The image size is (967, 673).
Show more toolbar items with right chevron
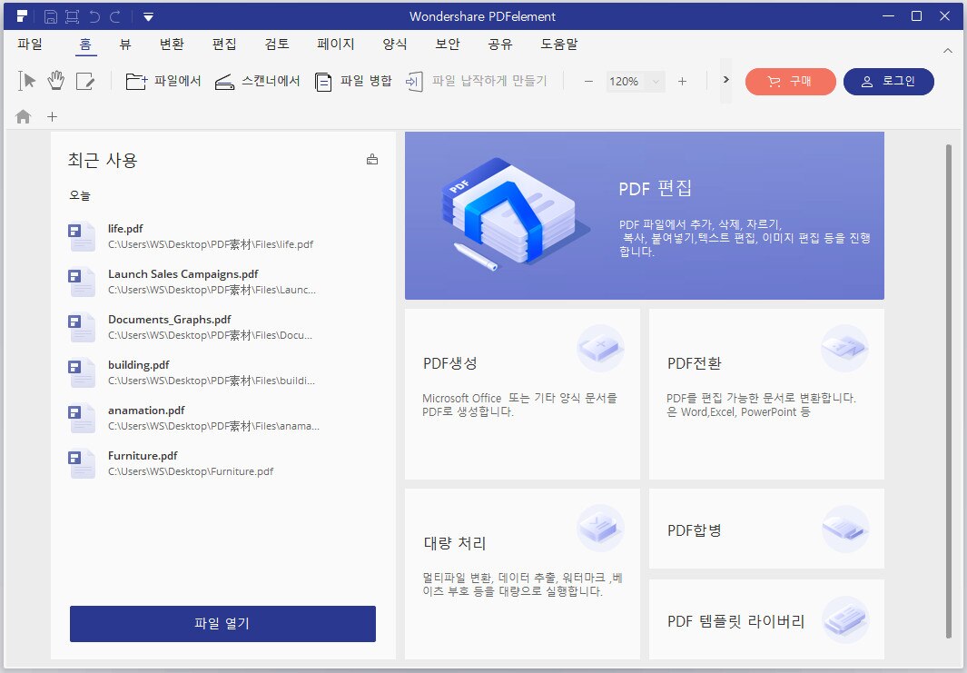[725, 80]
